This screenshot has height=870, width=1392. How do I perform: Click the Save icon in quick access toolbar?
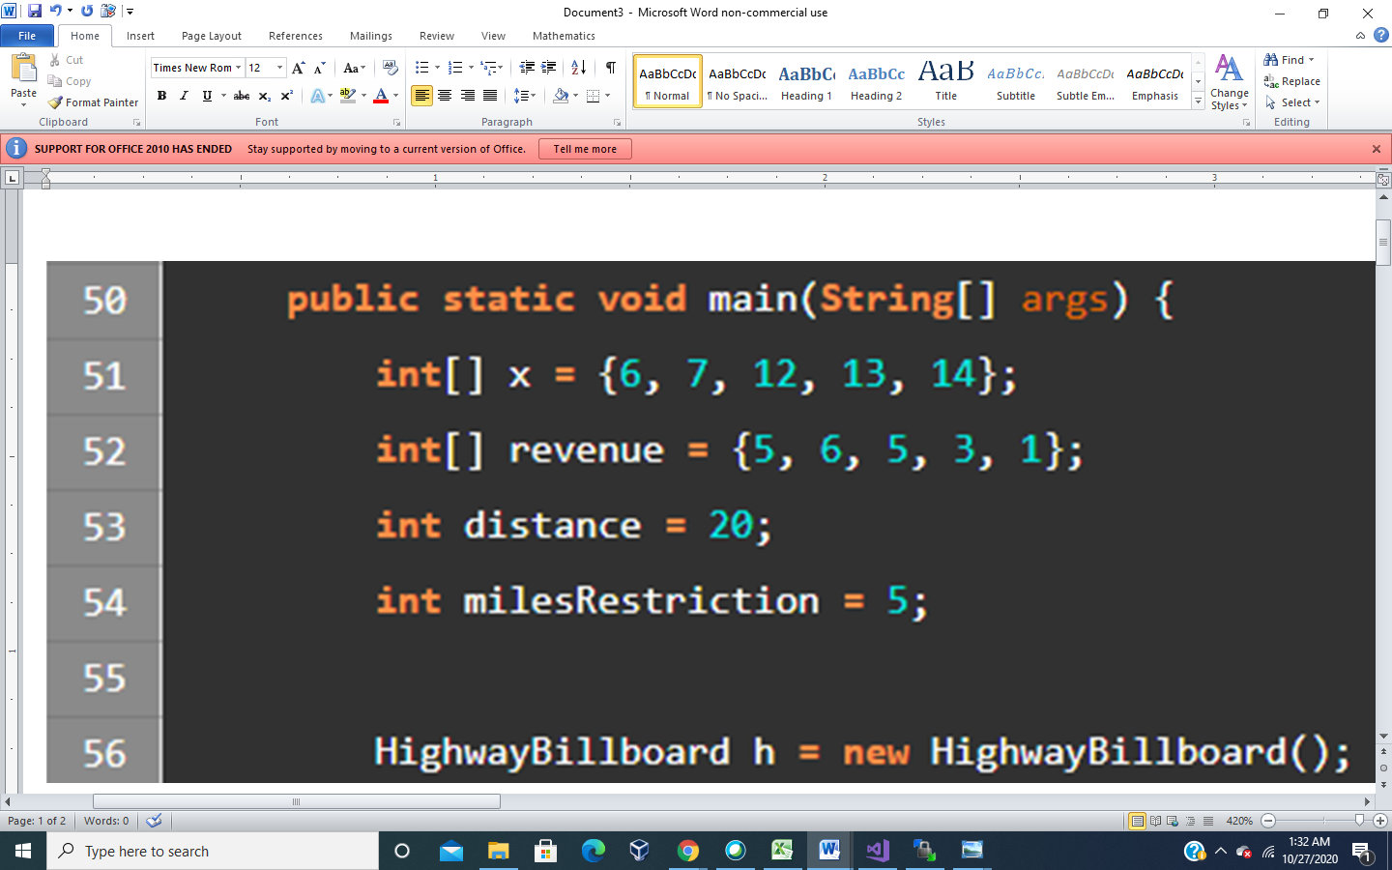click(35, 12)
